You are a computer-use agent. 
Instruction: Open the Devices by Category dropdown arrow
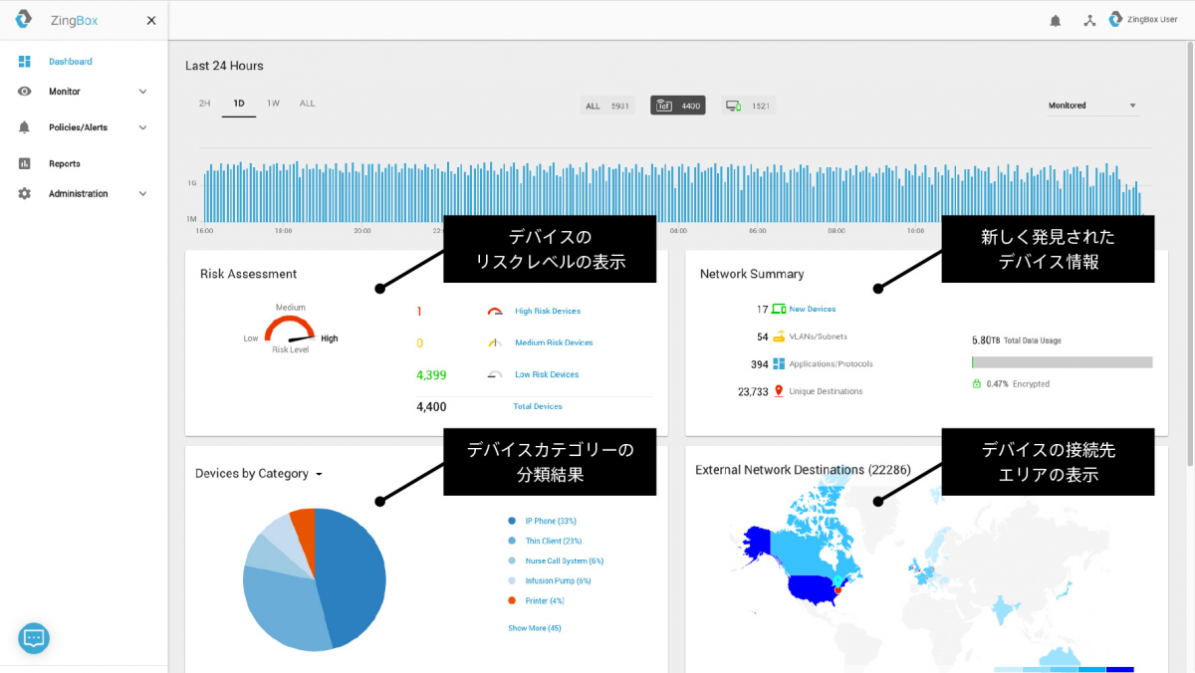pos(319,475)
